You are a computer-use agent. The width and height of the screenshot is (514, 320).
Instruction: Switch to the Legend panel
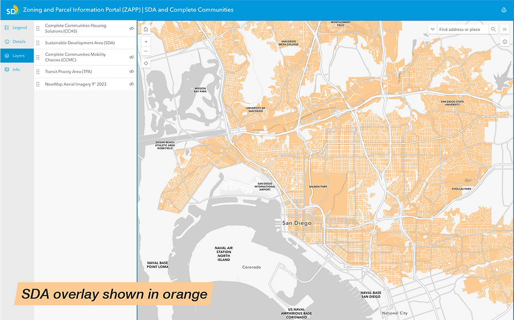click(17, 27)
